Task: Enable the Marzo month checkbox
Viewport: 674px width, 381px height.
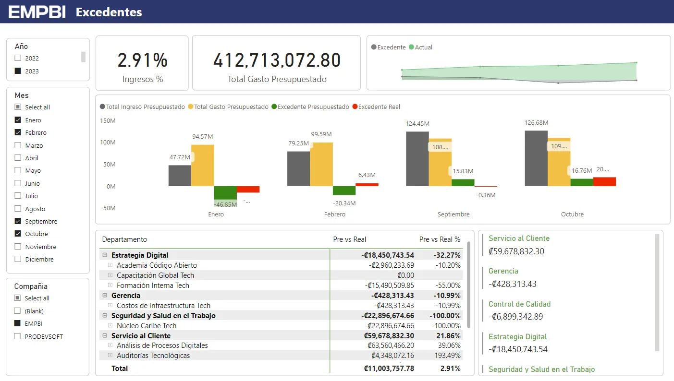Action: (x=18, y=145)
